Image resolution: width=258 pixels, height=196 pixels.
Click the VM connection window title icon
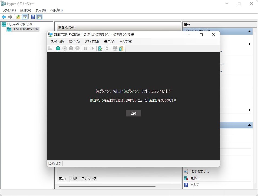coord(50,35)
